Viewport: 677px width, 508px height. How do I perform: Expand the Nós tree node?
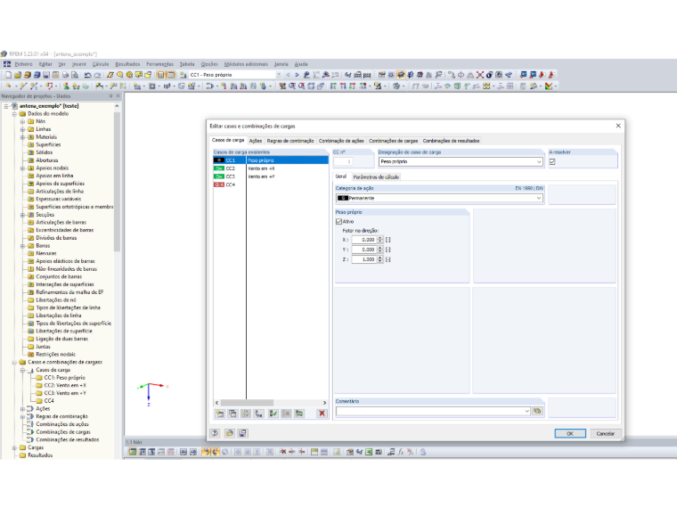tap(22, 122)
